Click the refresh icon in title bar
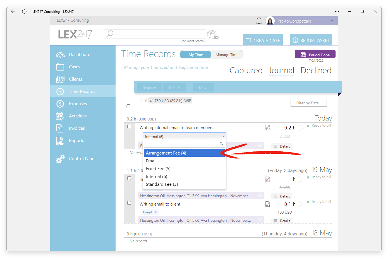The image size is (388, 258). tap(24, 11)
